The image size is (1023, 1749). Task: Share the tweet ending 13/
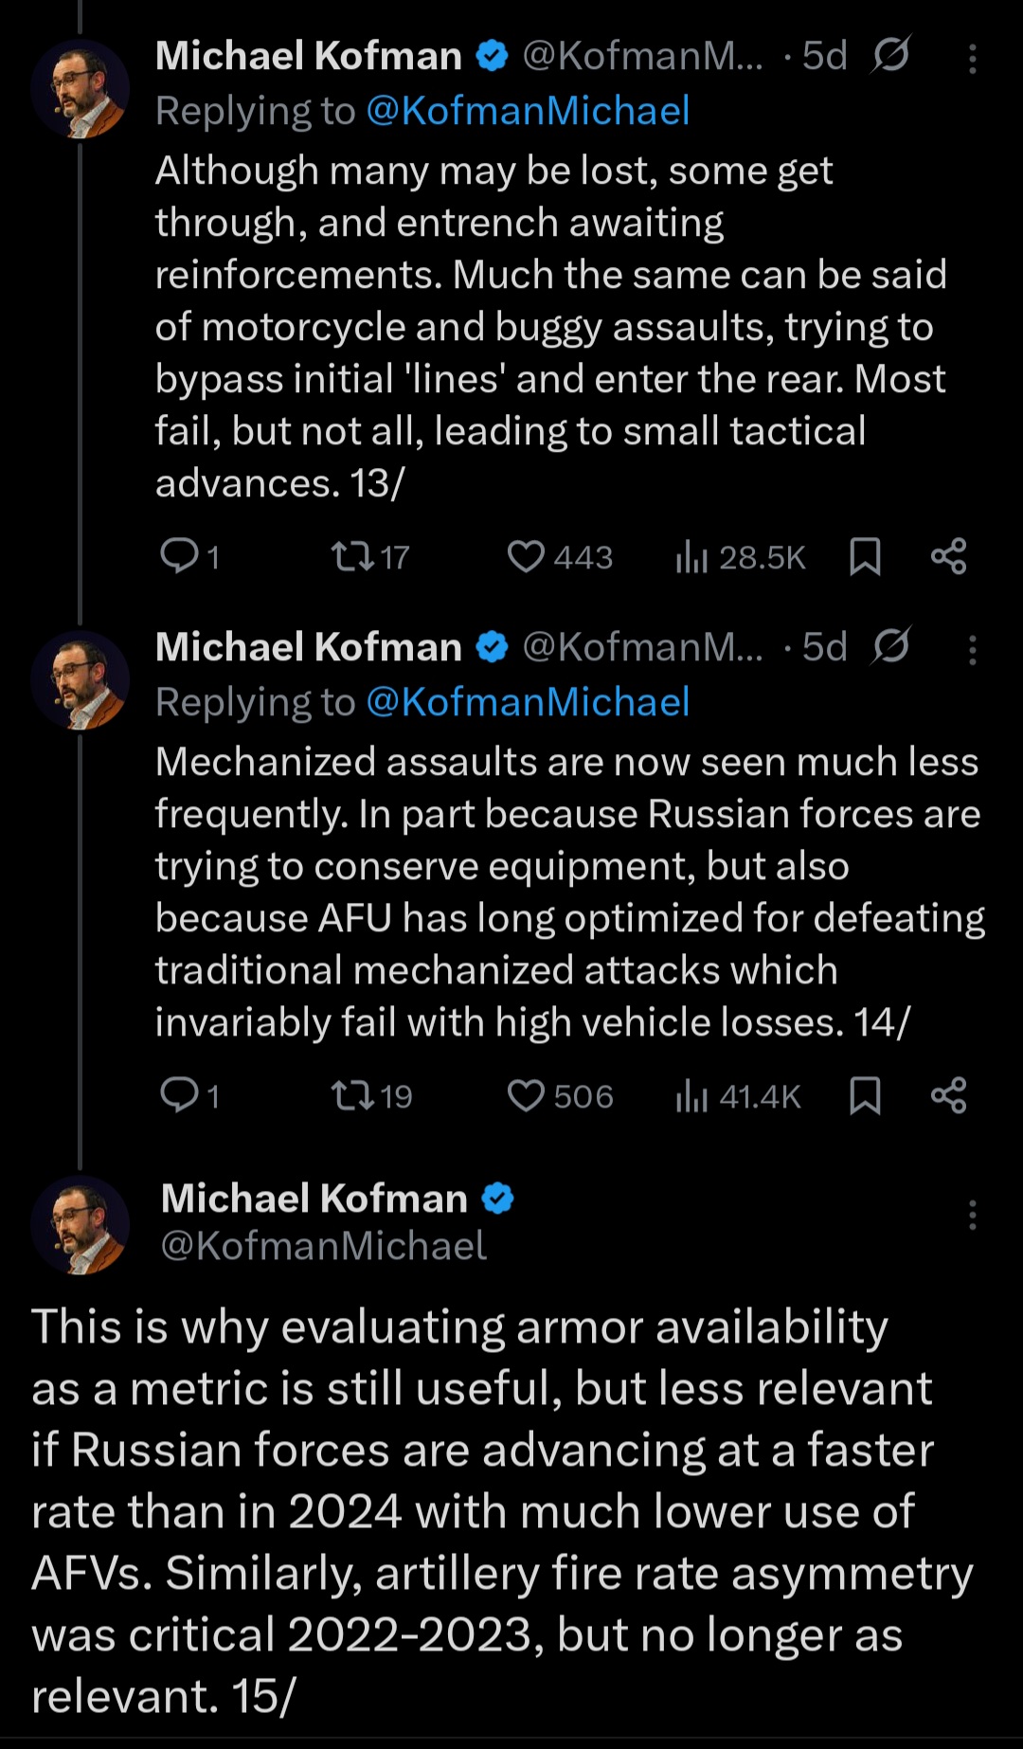948,556
